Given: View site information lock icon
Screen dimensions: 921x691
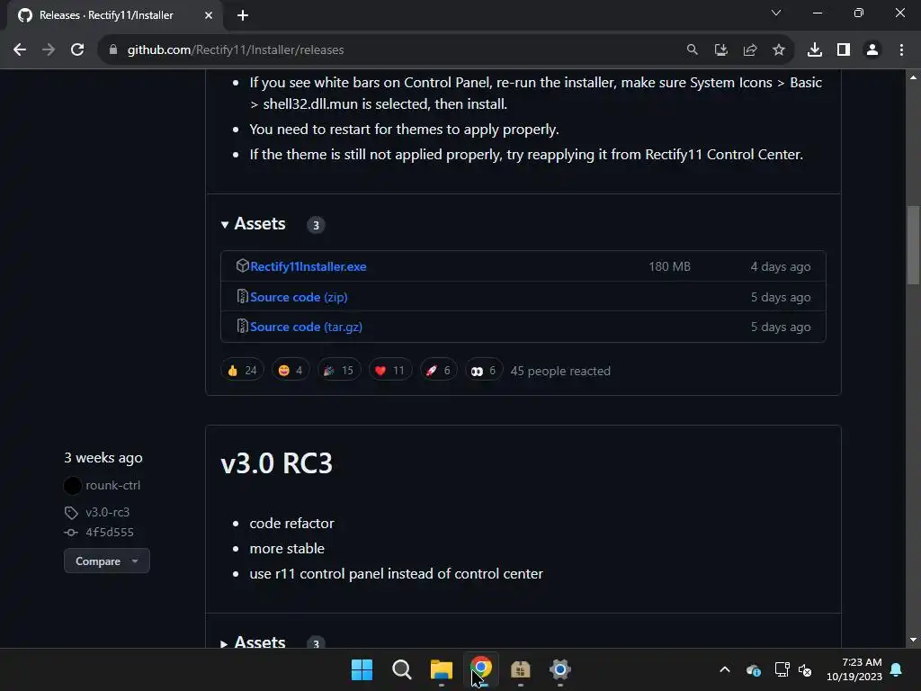Looking at the screenshot, I should 113,50.
